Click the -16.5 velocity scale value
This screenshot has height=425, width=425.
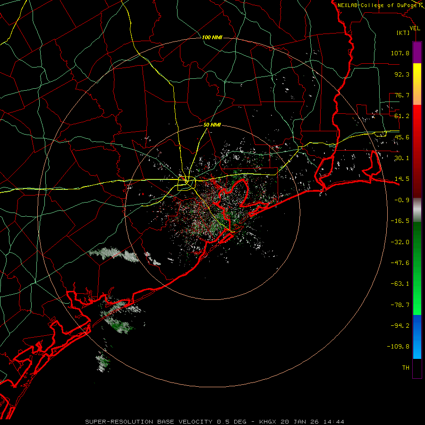(400, 221)
